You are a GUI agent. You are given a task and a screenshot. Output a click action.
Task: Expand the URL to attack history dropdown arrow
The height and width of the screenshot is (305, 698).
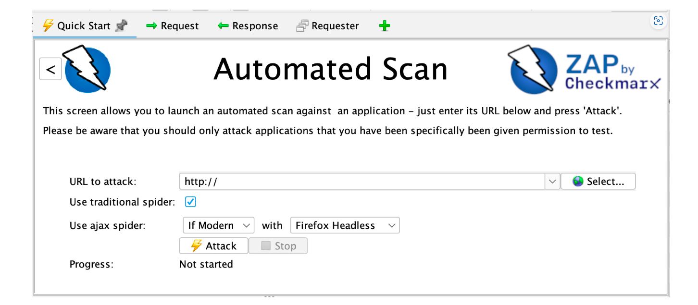pyautogui.click(x=552, y=182)
